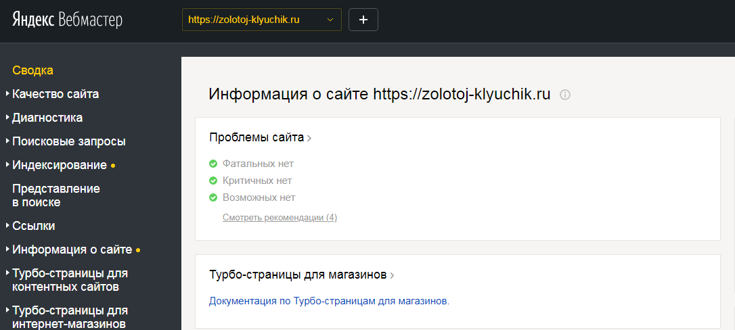Expand the Качество сайта section
Viewport: 735px width, 330px height.
click(x=55, y=94)
